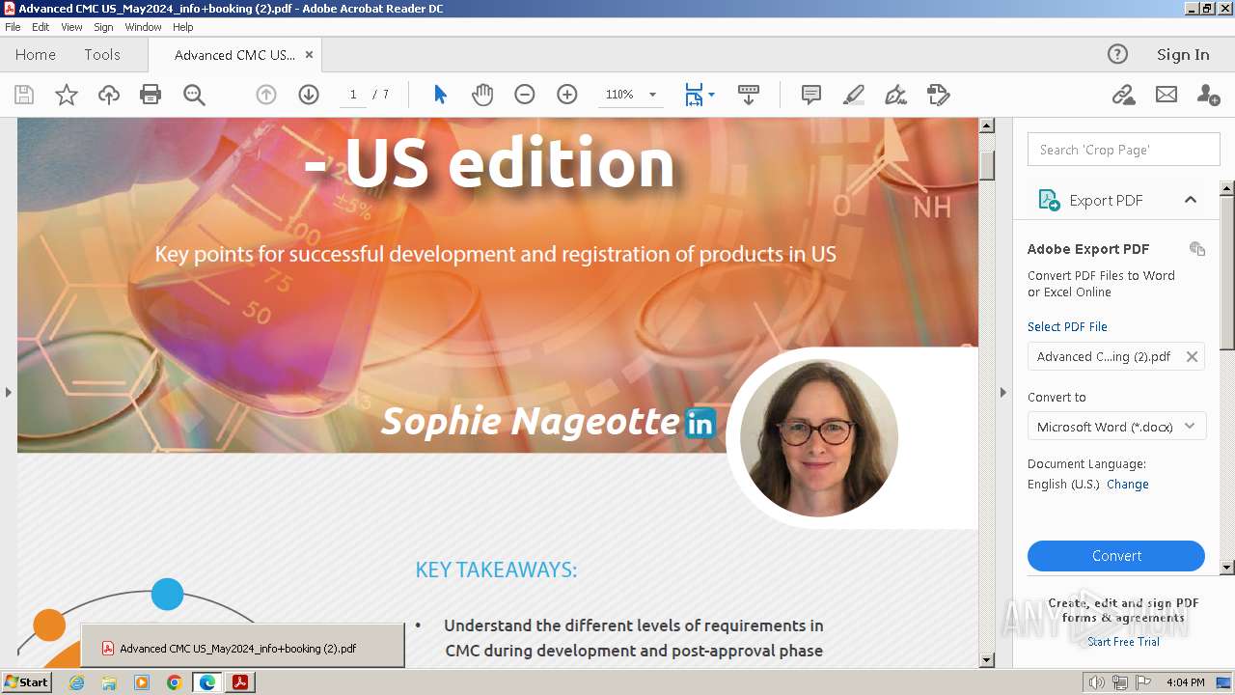Collapse the Export PDF section
The height and width of the screenshot is (695, 1235).
coord(1191,200)
